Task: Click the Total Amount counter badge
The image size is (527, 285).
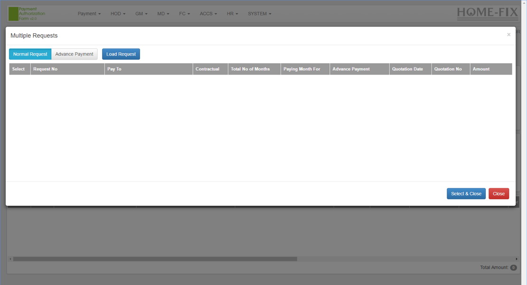Action: [513, 267]
